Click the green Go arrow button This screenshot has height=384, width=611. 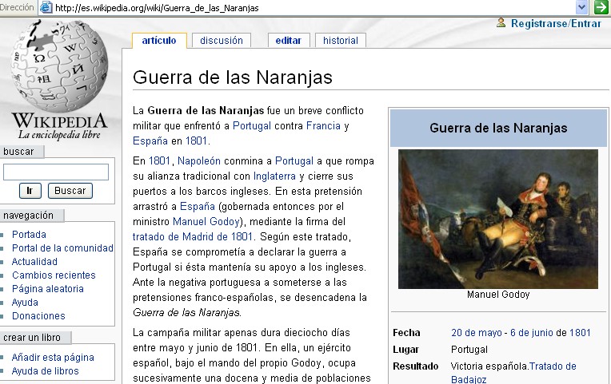coord(601,7)
